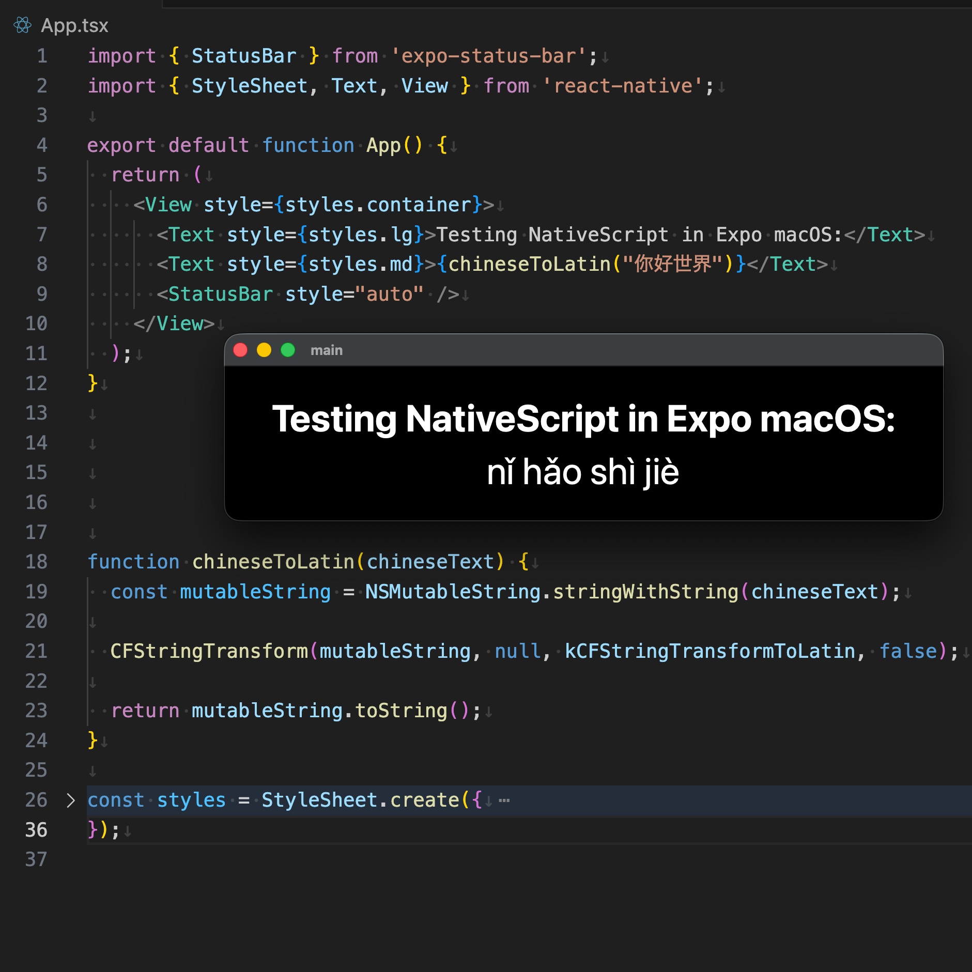Click the App function name on line 4
The image size is (972, 972).
[x=383, y=145]
